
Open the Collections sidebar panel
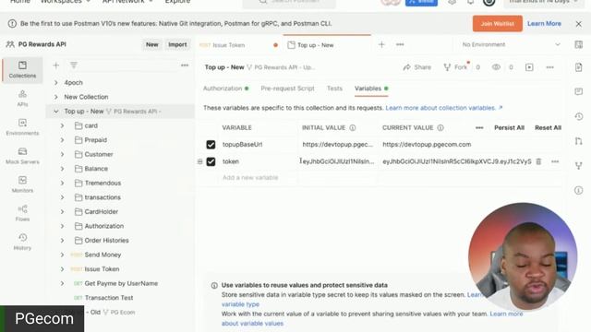point(22,70)
